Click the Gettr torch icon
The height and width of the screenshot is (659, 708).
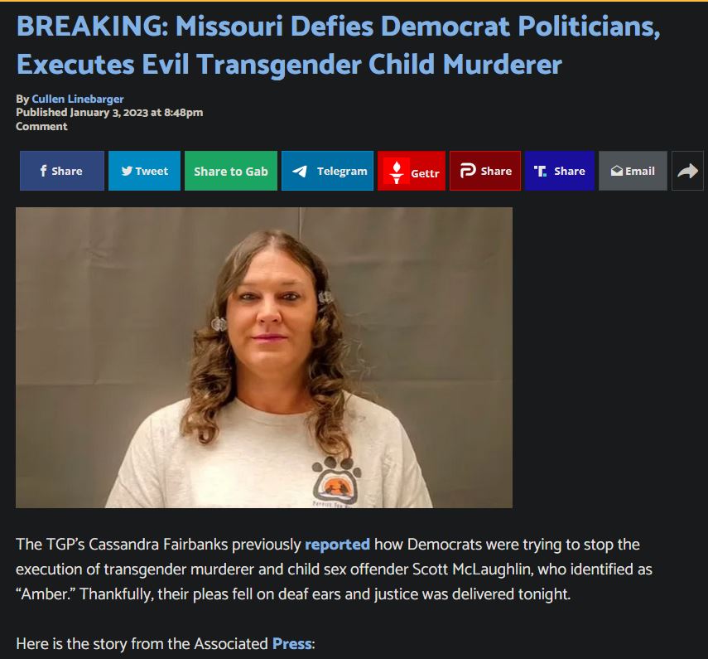click(396, 172)
